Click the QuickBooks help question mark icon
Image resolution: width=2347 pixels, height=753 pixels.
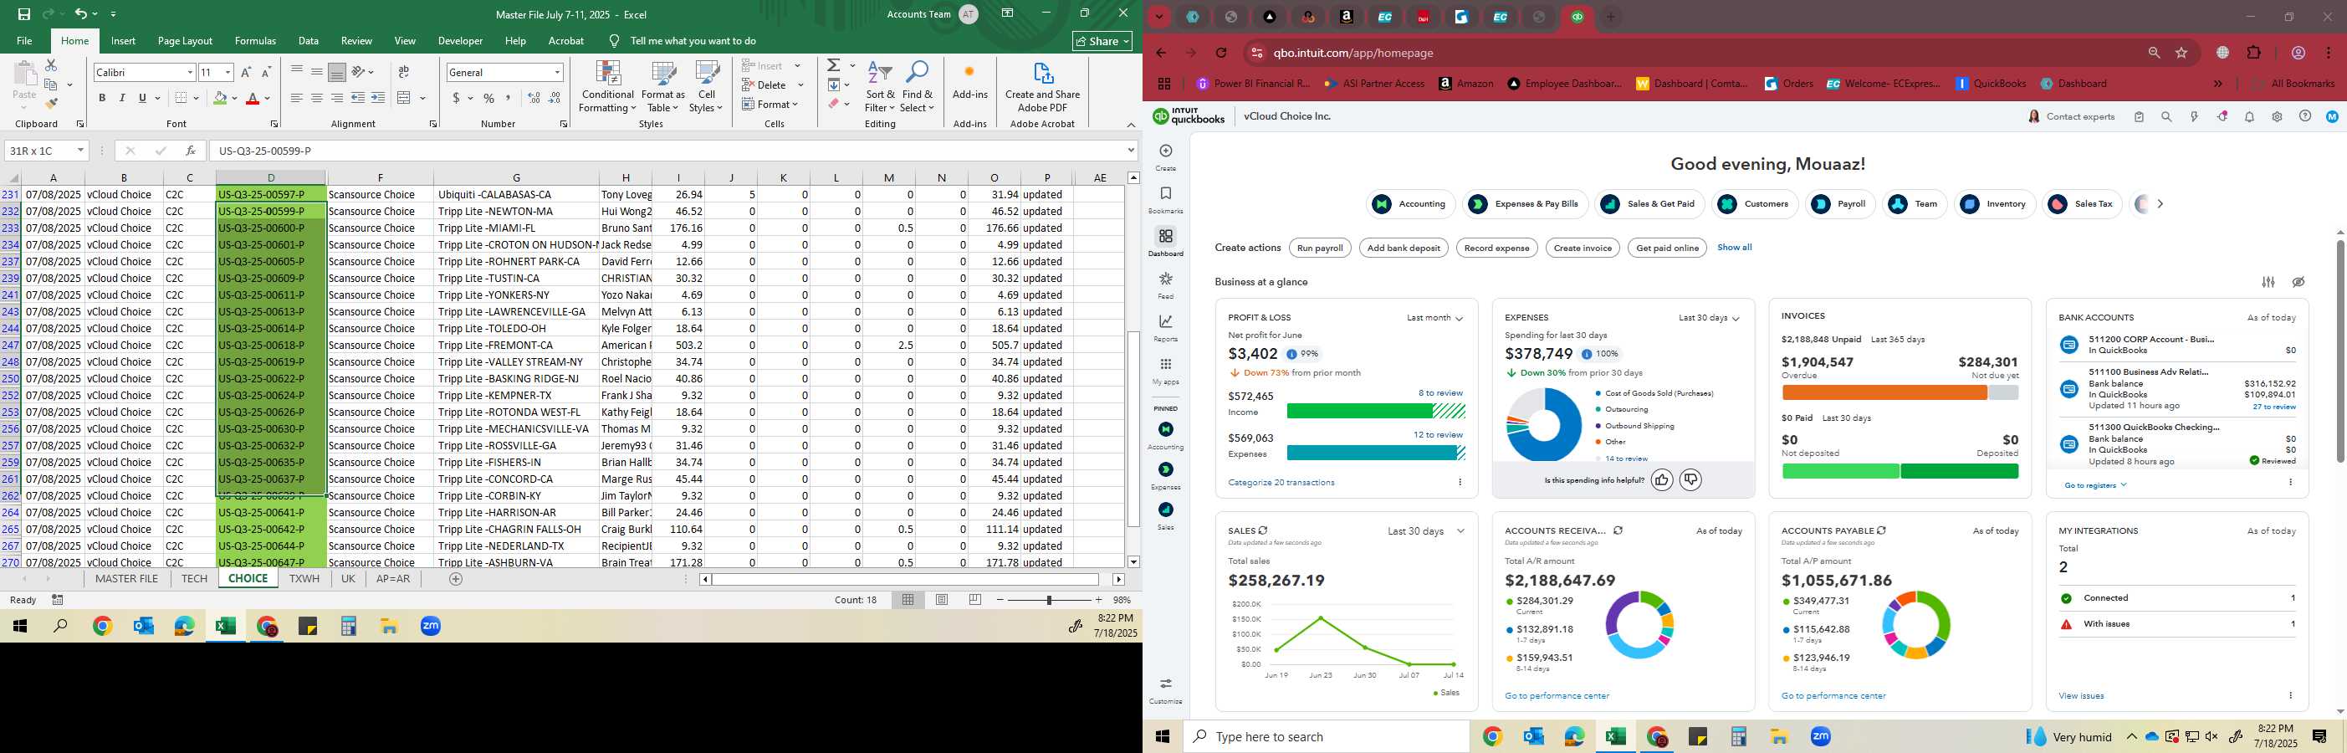[x=2305, y=116]
